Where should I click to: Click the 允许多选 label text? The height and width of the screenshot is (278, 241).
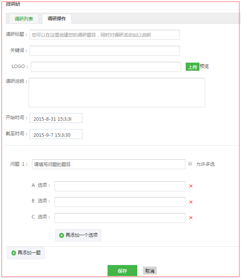tap(206, 164)
